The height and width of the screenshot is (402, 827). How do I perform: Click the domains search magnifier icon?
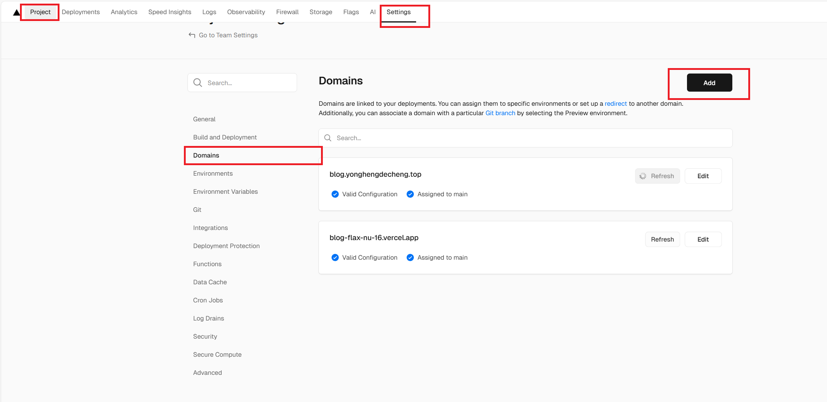pos(328,138)
